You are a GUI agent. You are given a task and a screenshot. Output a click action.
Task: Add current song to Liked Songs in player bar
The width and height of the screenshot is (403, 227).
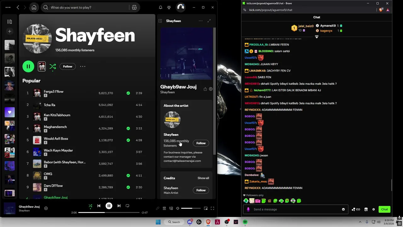click(46, 208)
